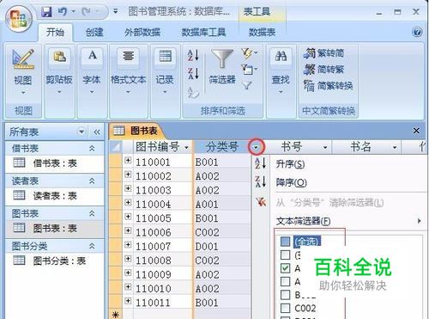This screenshot has width=429, height=319.
Task: Switch to the 数据库工具 ribbon tab
Action: pos(203,32)
